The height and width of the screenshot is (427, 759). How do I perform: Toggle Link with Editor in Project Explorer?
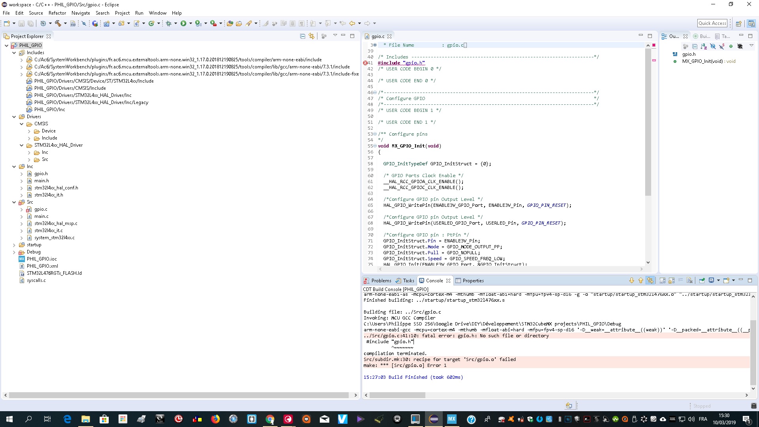pos(312,36)
